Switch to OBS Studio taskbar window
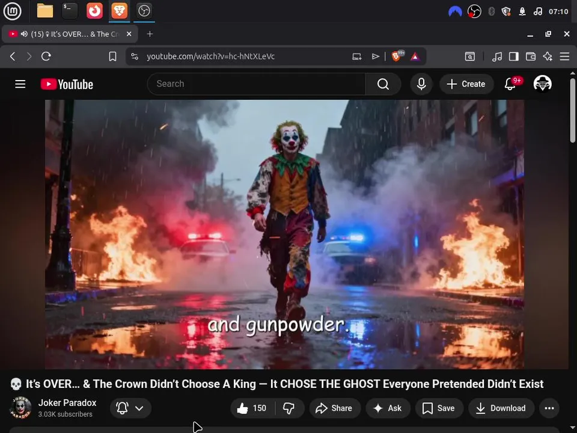The width and height of the screenshot is (577, 433). click(144, 11)
